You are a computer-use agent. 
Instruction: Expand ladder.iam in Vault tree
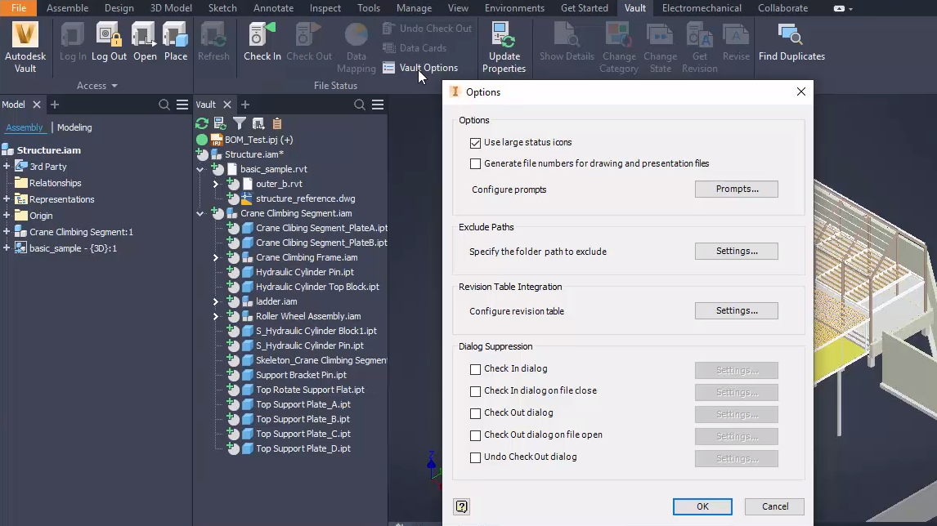[216, 301]
